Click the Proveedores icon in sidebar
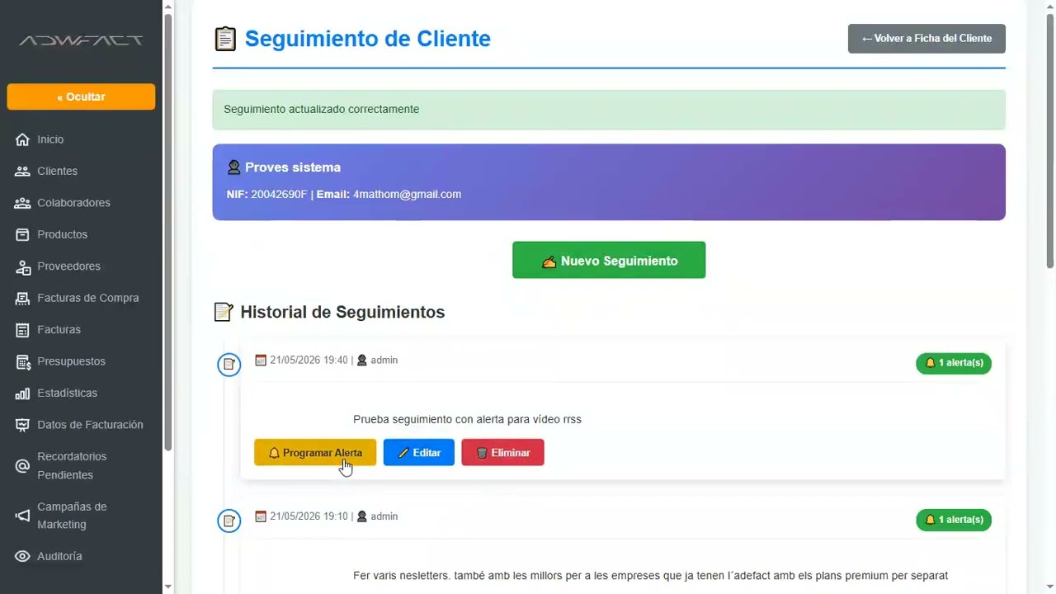1056x594 pixels. coord(22,266)
